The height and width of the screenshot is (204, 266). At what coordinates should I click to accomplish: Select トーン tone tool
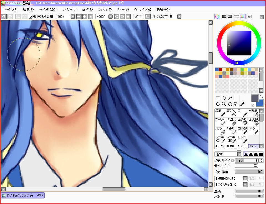pos(254,131)
